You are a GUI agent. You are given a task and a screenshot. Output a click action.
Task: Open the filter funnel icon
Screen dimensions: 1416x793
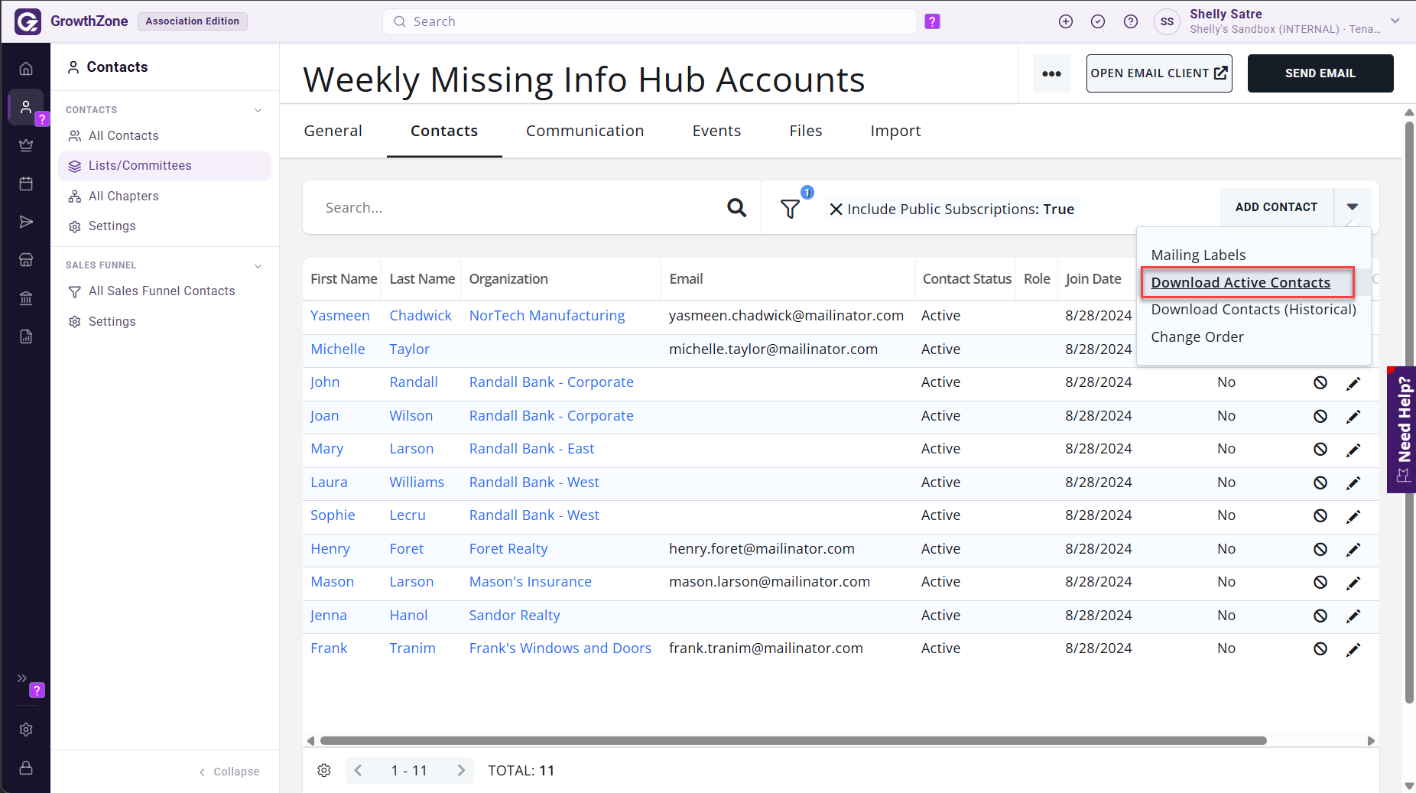point(790,208)
